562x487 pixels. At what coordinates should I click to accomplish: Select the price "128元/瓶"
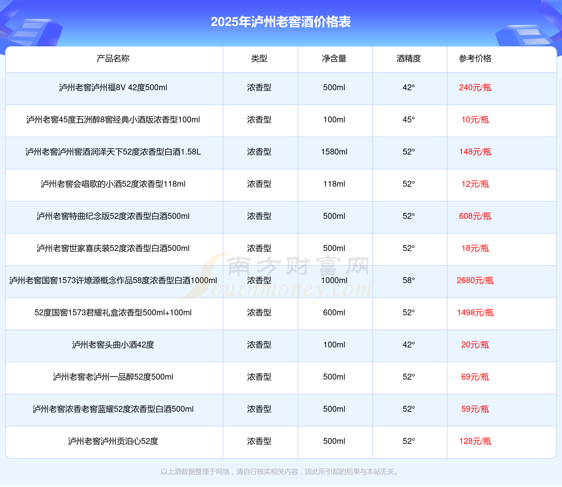(475, 441)
